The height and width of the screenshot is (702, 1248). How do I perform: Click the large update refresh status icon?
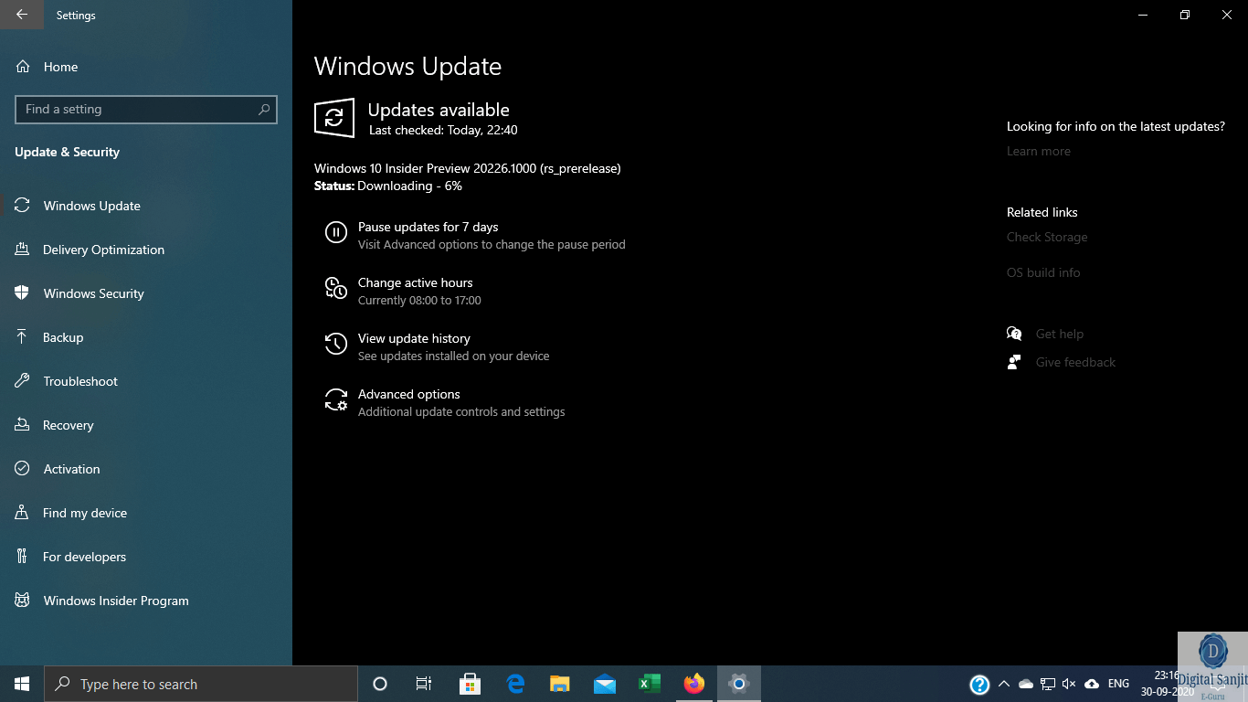pyautogui.click(x=334, y=118)
